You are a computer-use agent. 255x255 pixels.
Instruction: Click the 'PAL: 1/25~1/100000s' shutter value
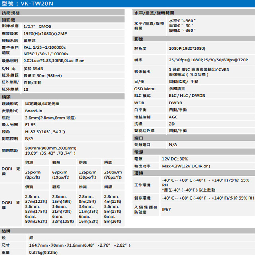click(x=45, y=47)
